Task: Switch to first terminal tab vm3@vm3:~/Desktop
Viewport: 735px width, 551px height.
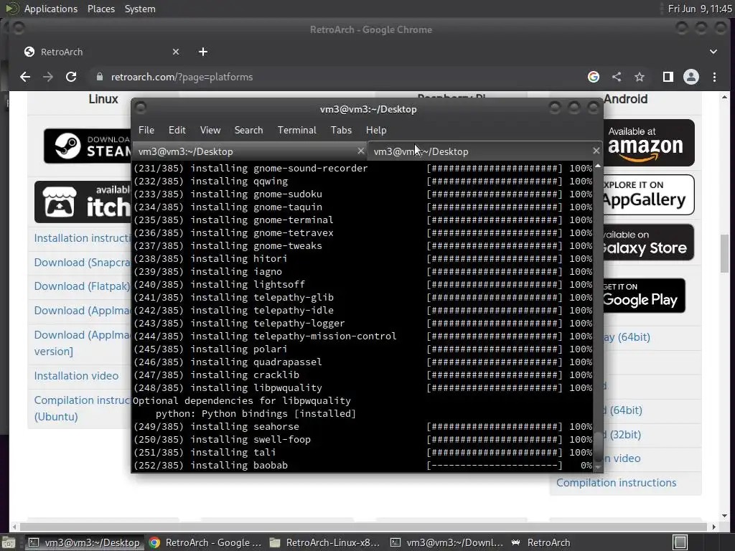Action: (251, 151)
